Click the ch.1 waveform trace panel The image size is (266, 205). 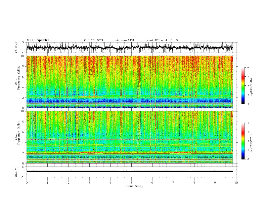pos(130,48)
